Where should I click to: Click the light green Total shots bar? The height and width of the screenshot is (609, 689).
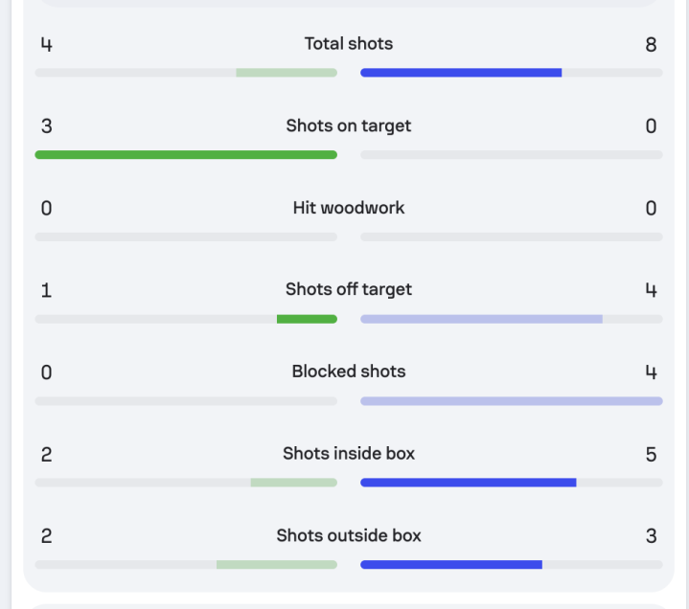point(287,73)
